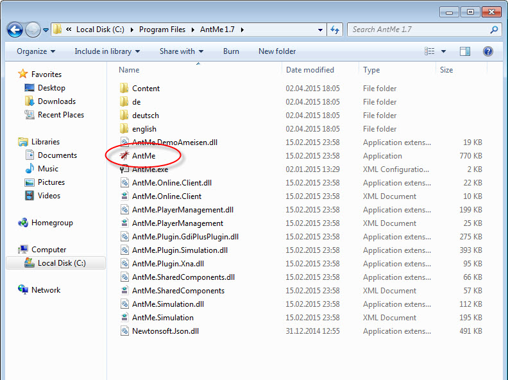Open the address bar history dropdown
Viewport: 508px width, 380px height.
pos(320,30)
